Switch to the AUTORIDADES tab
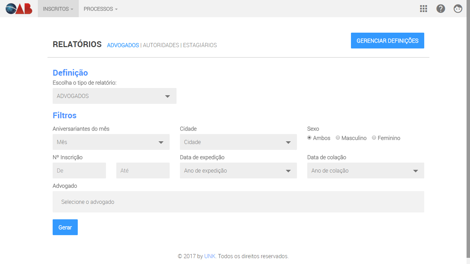The width and height of the screenshot is (470, 264). click(161, 45)
